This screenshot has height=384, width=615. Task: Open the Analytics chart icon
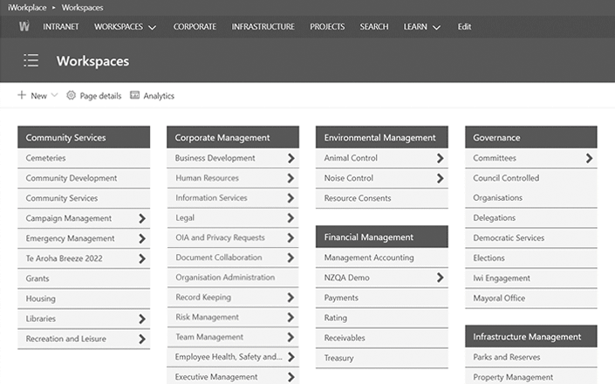coord(135,95)
